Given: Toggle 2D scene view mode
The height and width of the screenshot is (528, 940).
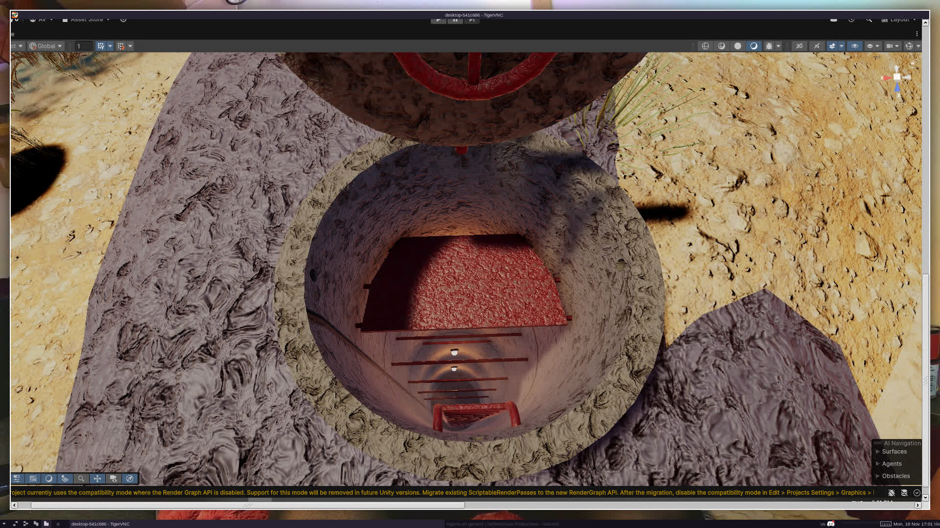Looking at the screenshot, I should [799, 46].
